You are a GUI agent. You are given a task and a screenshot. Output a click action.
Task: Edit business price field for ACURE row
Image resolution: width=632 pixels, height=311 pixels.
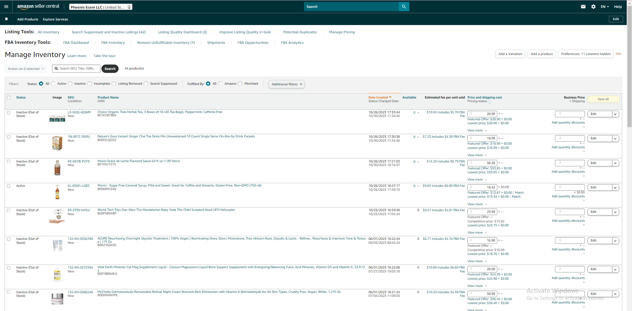tap(570, 240)
